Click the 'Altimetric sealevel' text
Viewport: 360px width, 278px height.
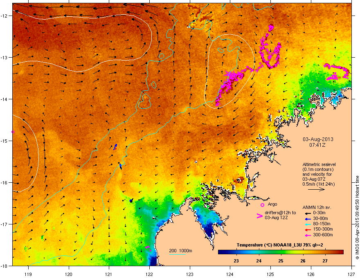pos(319,164)
